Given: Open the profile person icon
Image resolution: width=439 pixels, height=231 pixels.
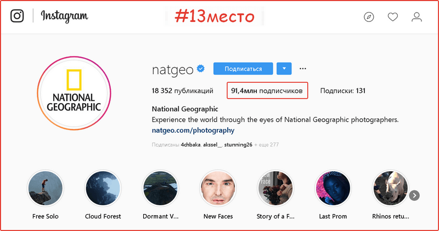Looking at the screenshot, I should tap(417, 17).
